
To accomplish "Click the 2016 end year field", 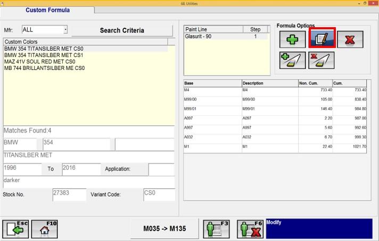I will [81, 170].
